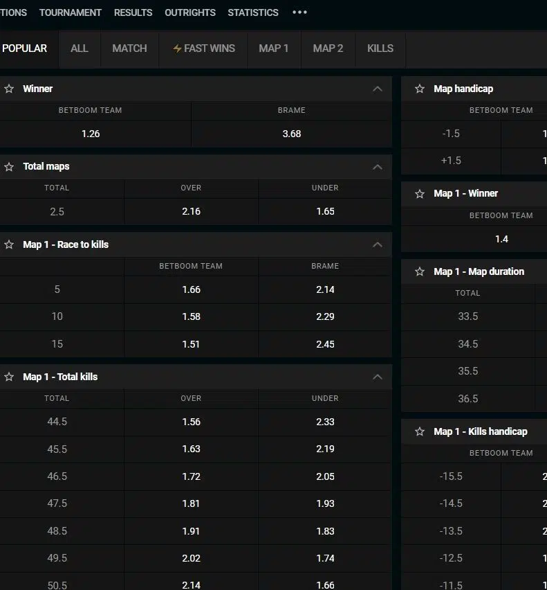
Task: Star the Map 1 - Kills handicap market
Action: [x=420, y=431]
